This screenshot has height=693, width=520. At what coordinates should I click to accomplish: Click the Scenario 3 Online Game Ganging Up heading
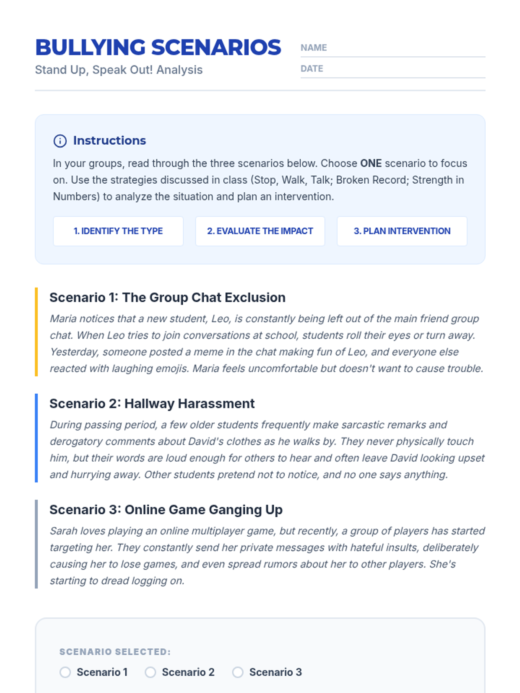click(166, 510)
